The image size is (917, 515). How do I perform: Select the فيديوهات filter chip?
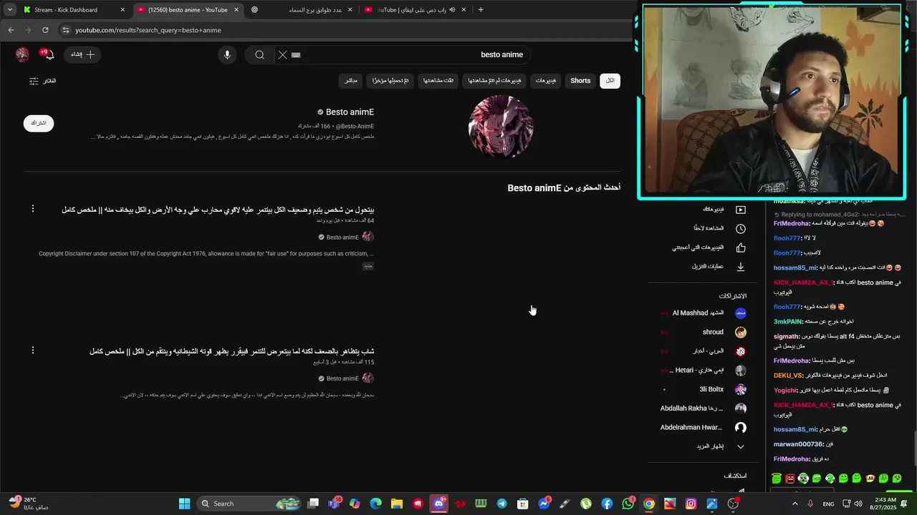point(546,81)
